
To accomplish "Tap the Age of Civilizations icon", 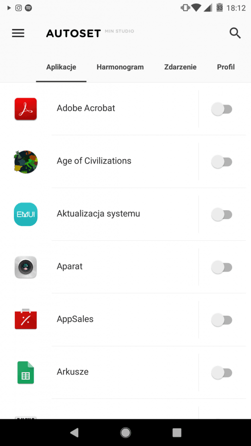I will 26,162.
